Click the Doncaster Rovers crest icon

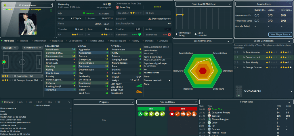click(x=150, y=18)
